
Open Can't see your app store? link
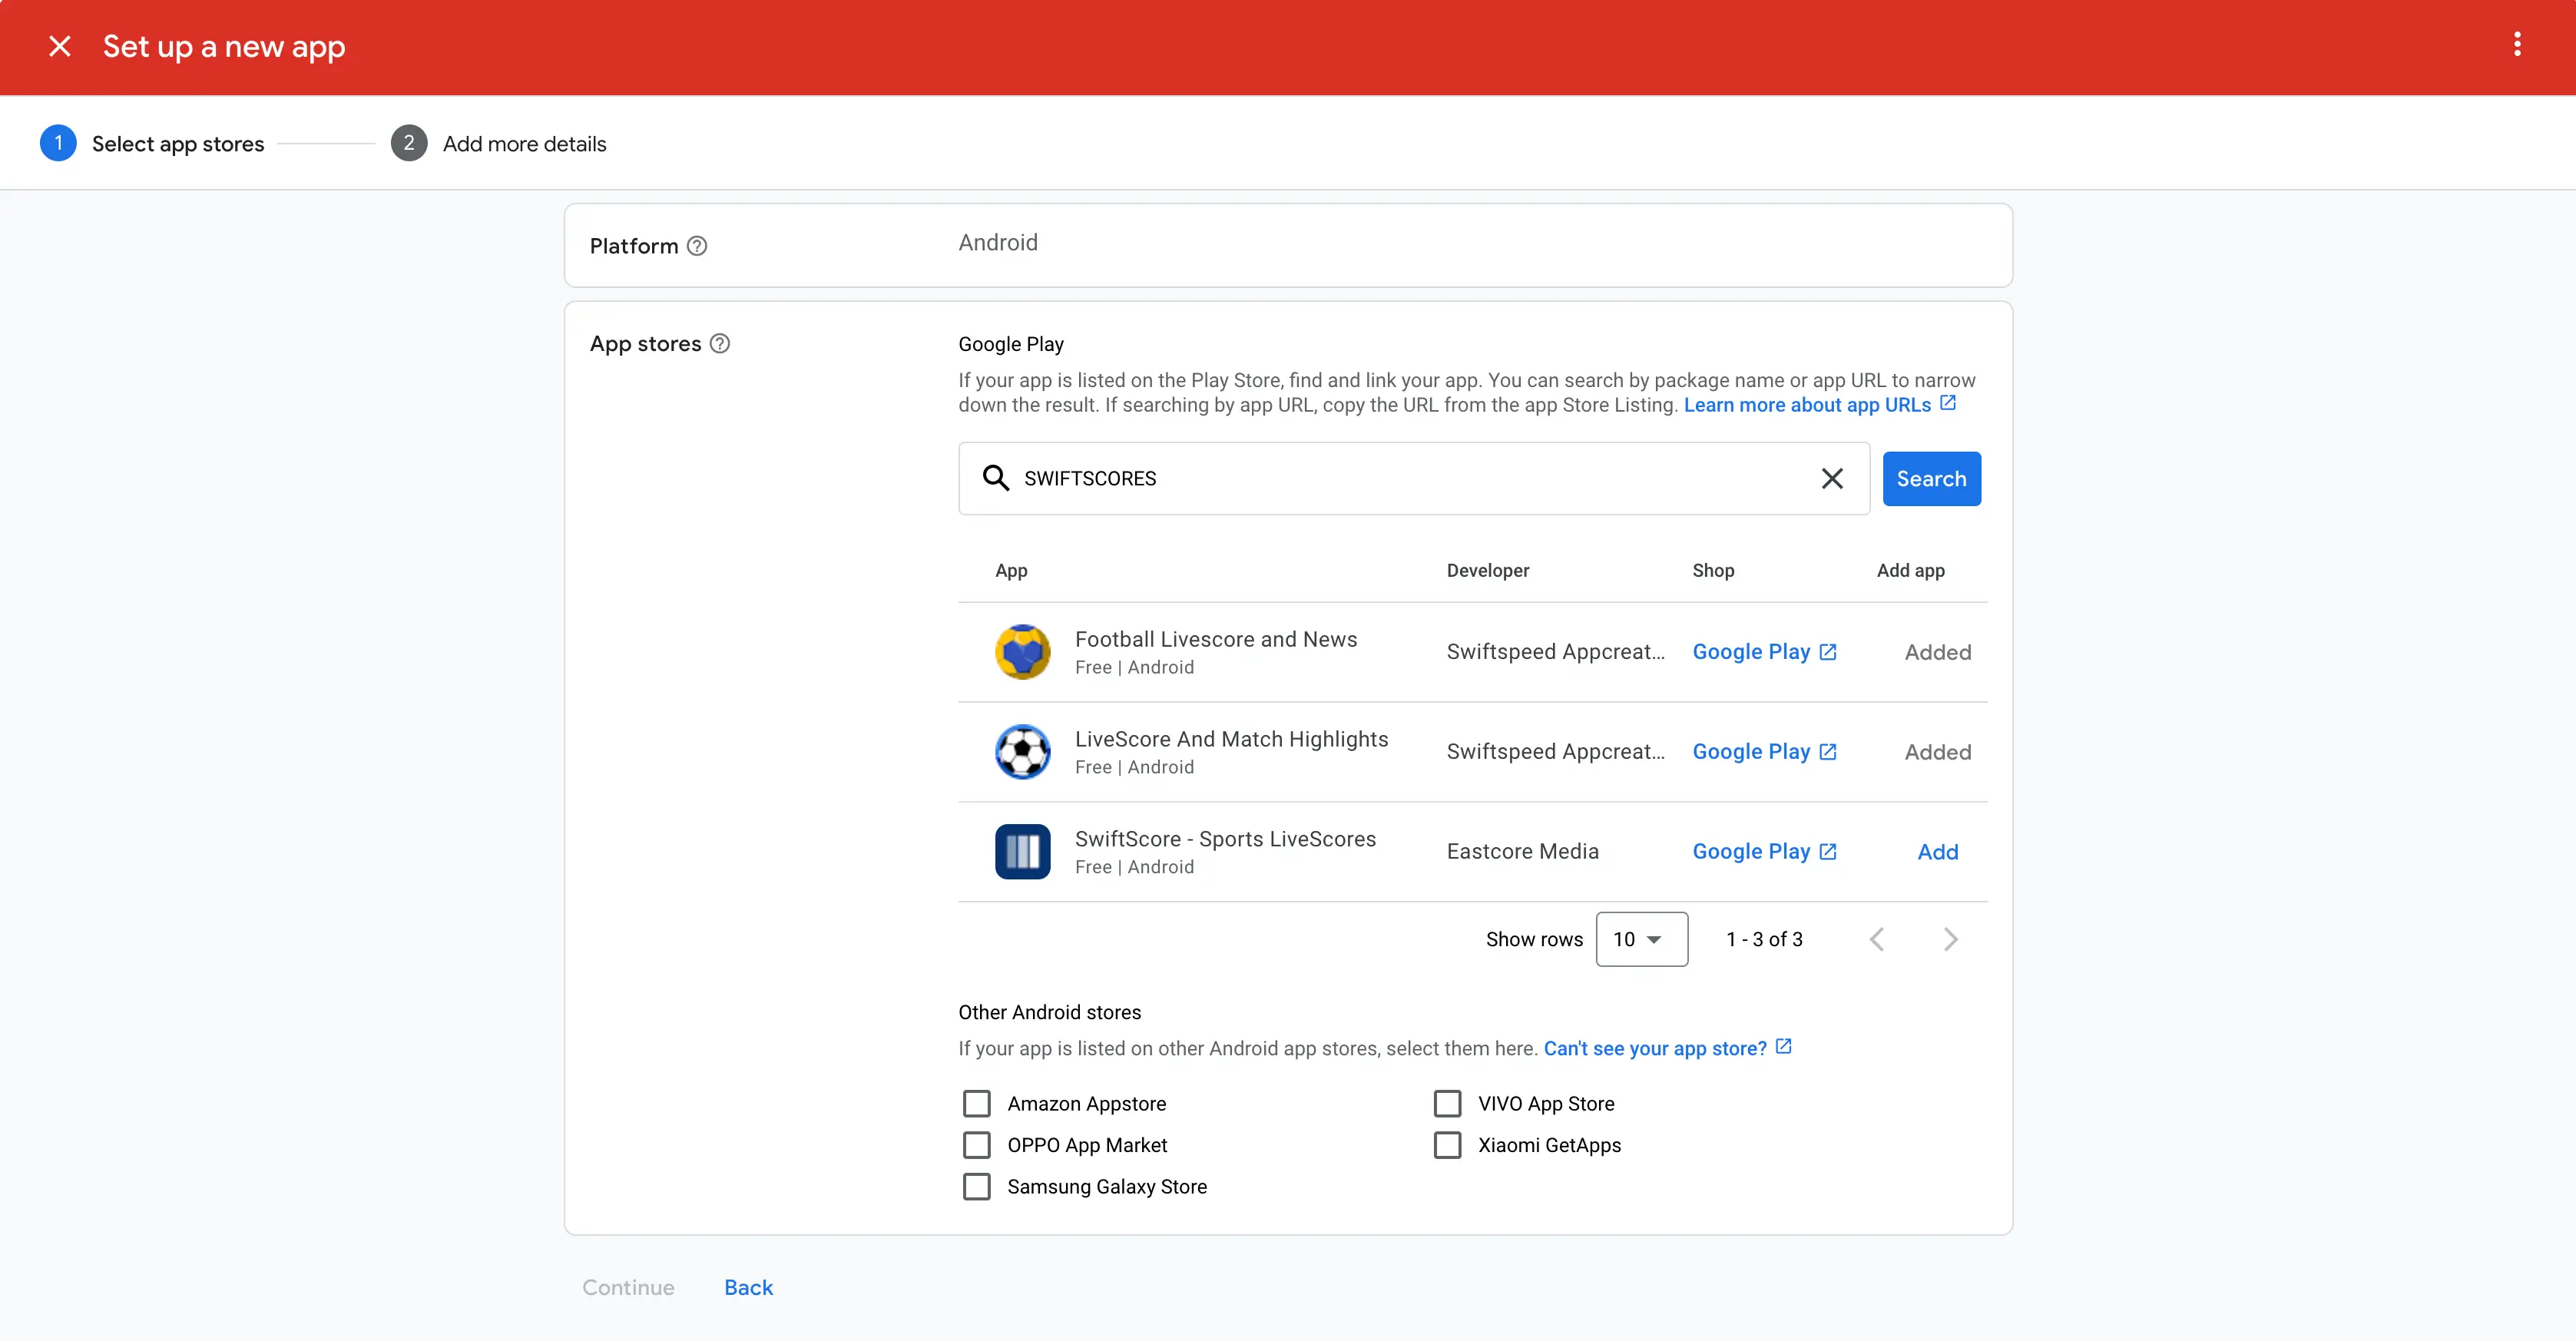click(1655, 1049)
